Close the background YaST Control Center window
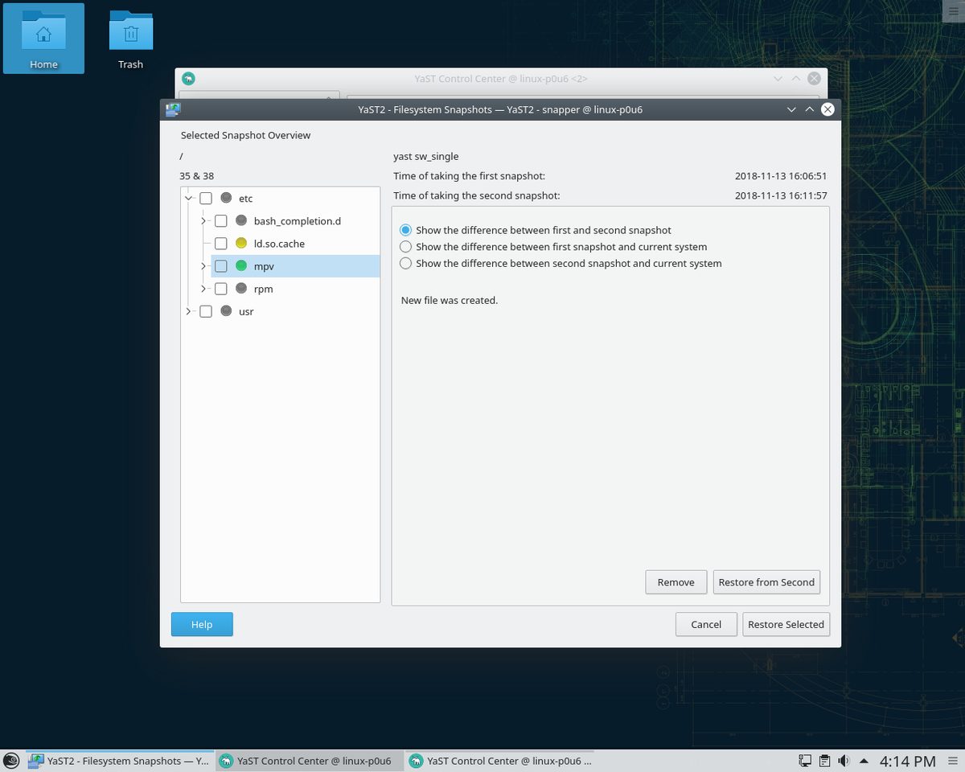The width and height of the screenshot is (965, 772). pyautogui.click(x=815, y=79)
